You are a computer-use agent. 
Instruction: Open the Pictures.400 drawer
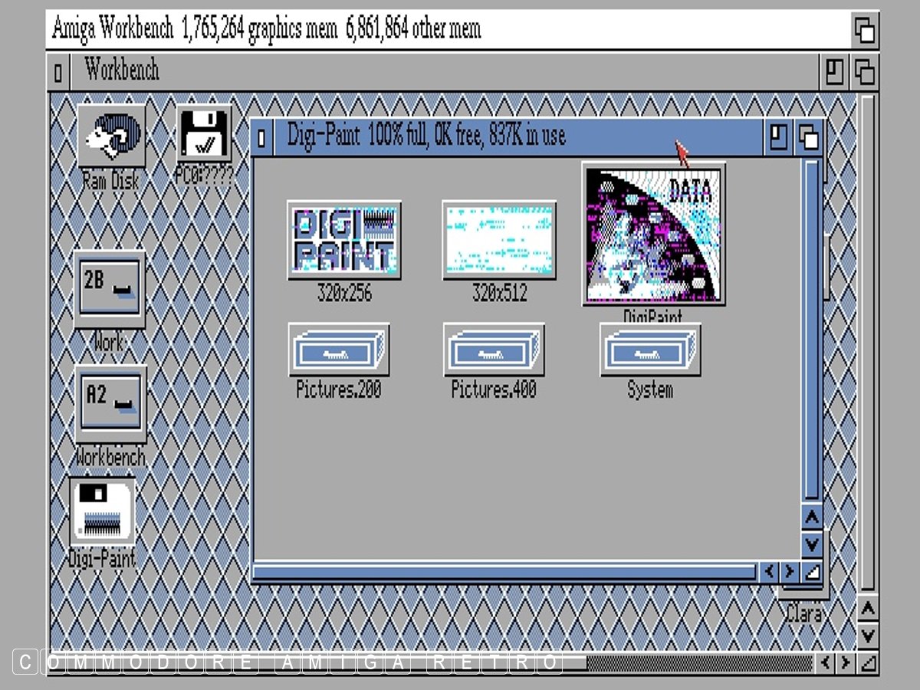(494, 350)
